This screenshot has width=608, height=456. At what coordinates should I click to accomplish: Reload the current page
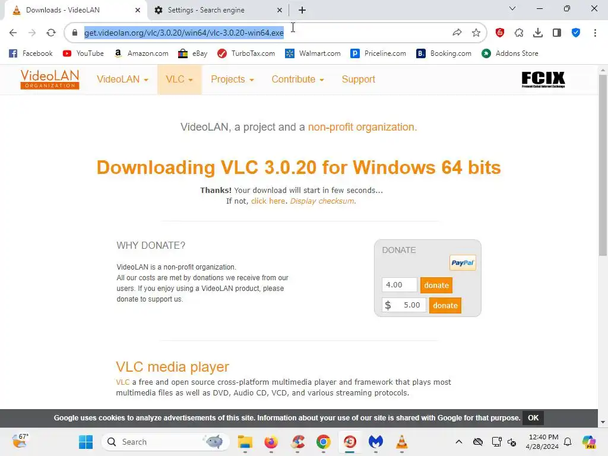click(x=51, y=33)
